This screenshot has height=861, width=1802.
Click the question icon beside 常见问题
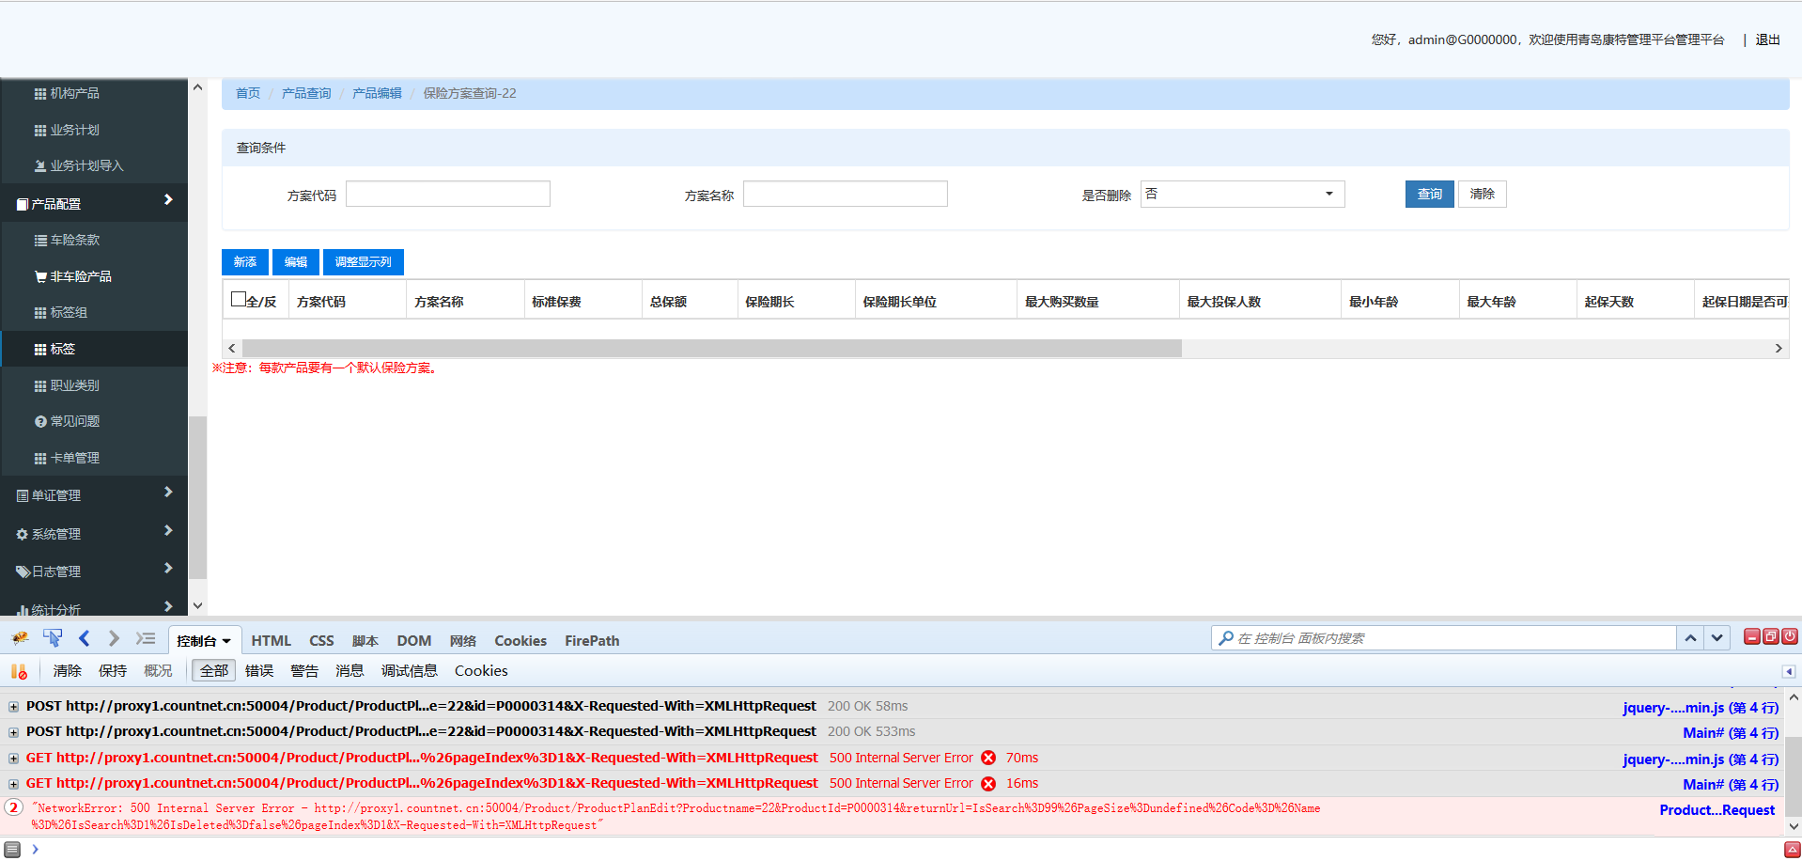40,422
